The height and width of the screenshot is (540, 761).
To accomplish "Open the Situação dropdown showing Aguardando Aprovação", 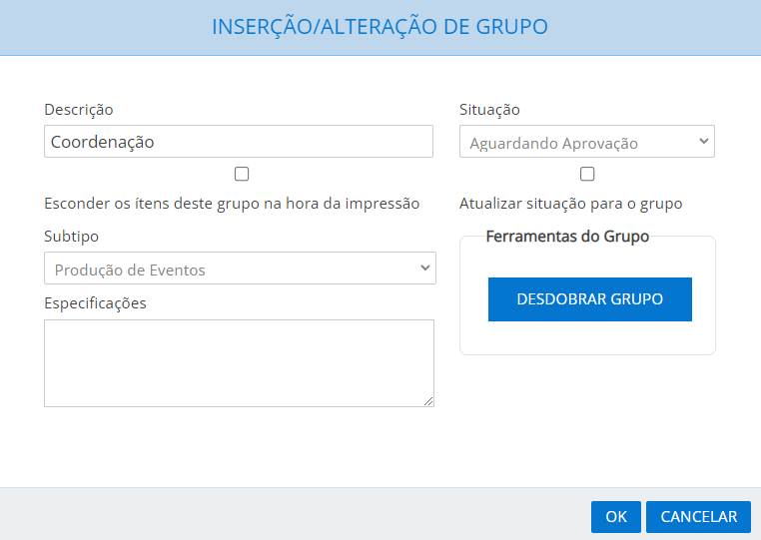I will [x=587, y=141].
